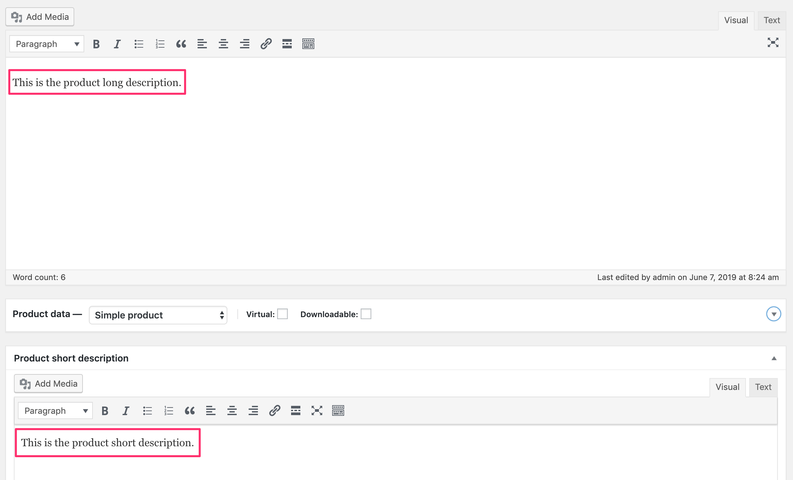Click italic icon in long description editor

pyautogui.click(x=117, y=44)
